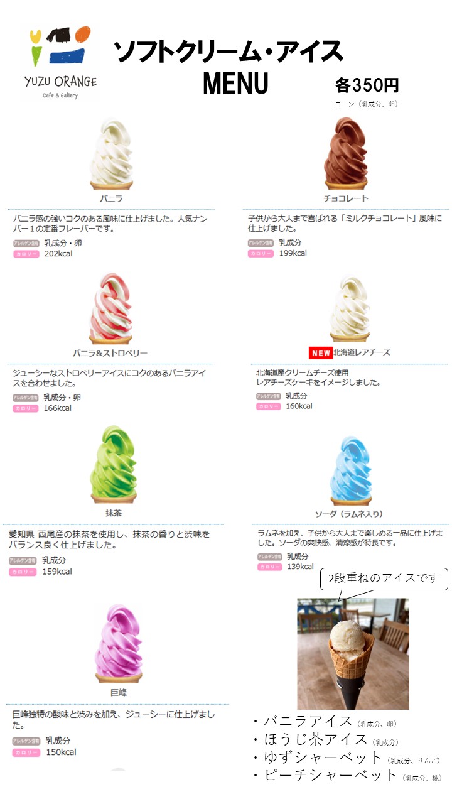Select the vanilla soft cream image
Image resolution: width=452 pixels, height=804 pixels.
(x=110, y=154)
